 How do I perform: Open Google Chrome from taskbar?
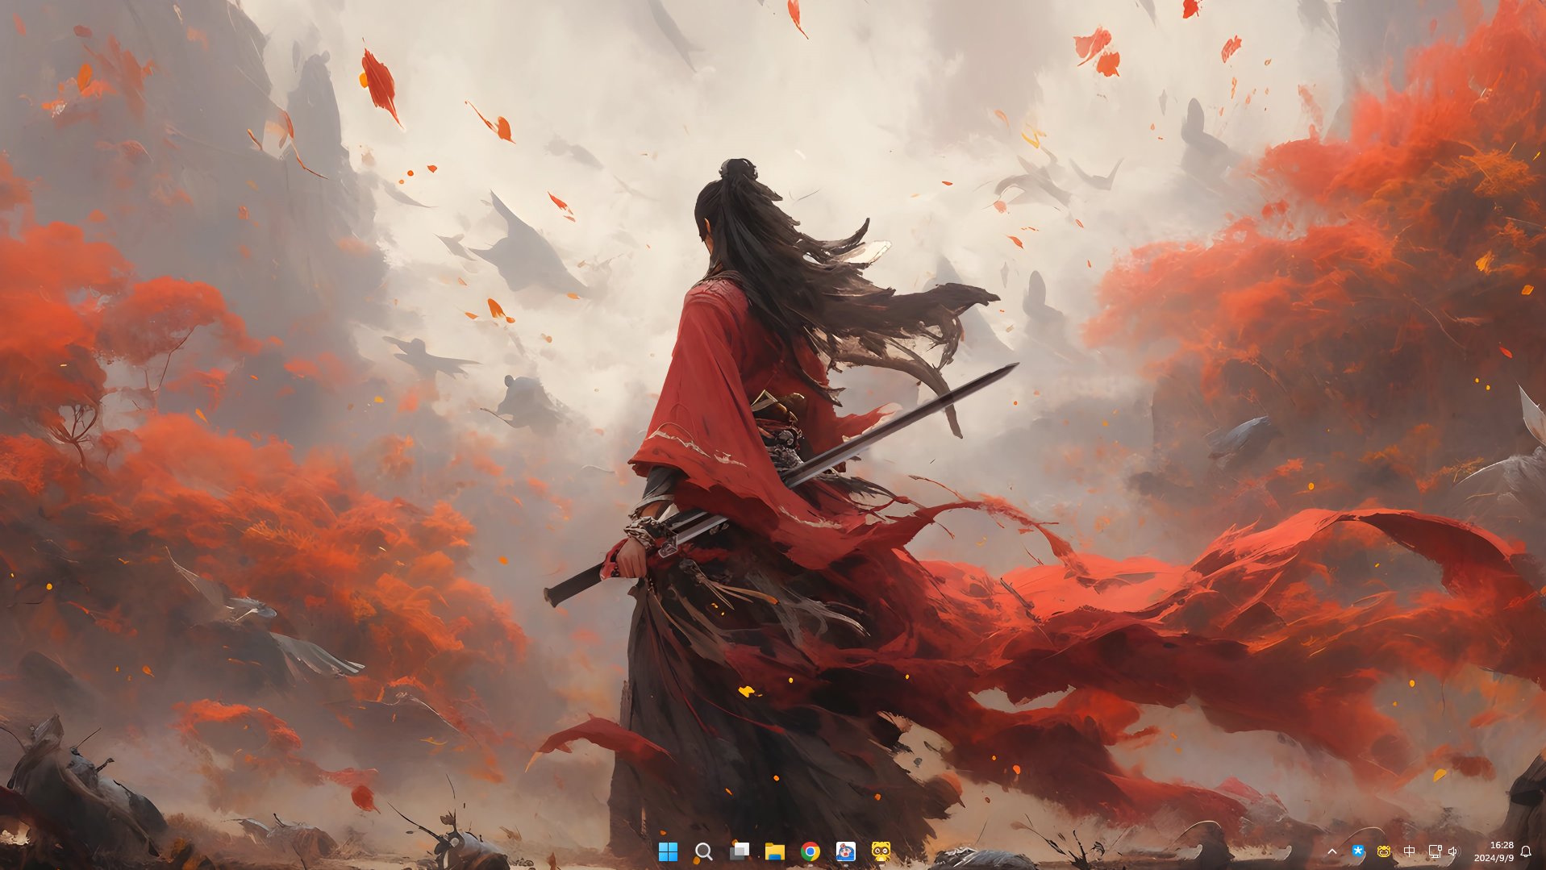click(x=811, y=851)
